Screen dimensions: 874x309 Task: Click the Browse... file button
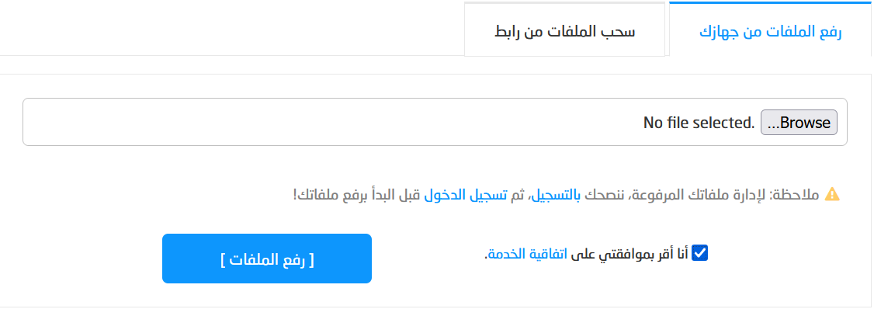(x=799, y=122)
